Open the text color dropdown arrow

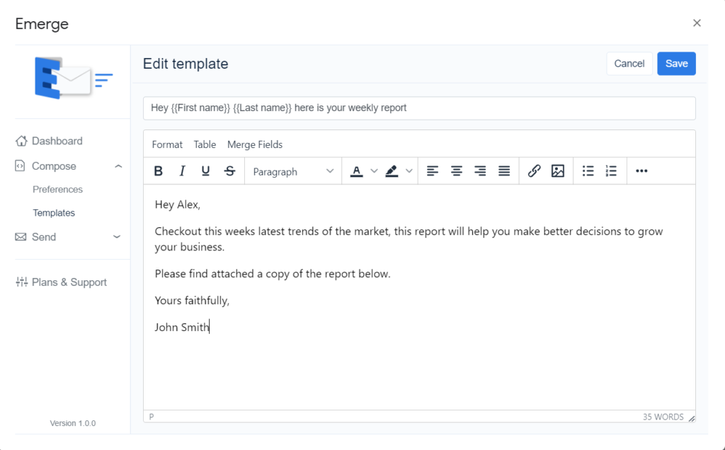click(375, 171)
